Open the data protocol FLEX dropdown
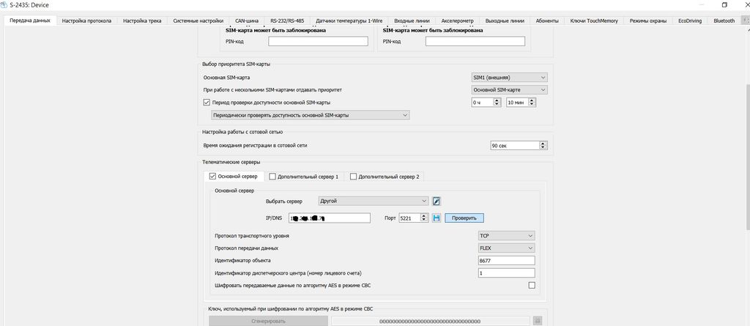750x326 pixels. pyautogui.click(x=507, y=248)
